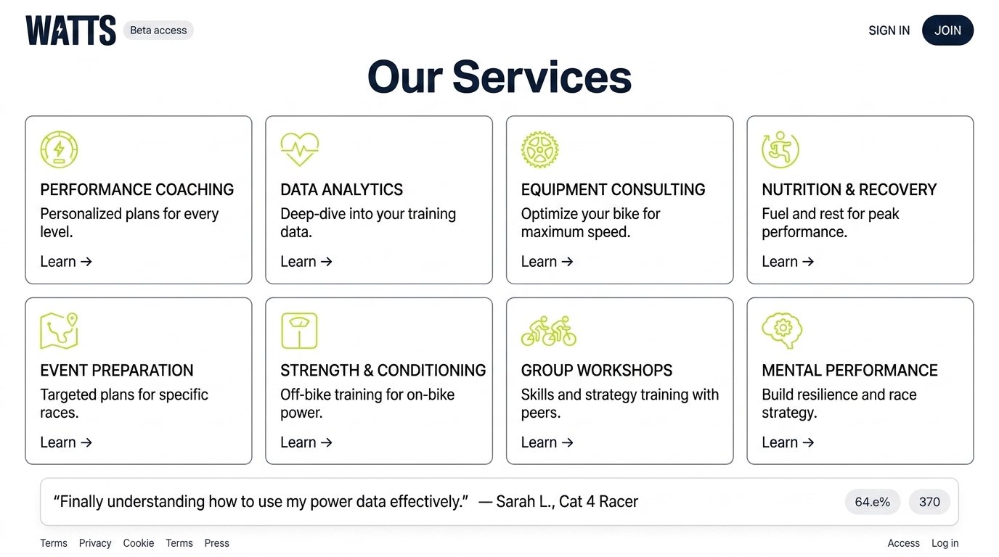Open the Privacy footer link
999x557 pixels.
click(95, 543)
